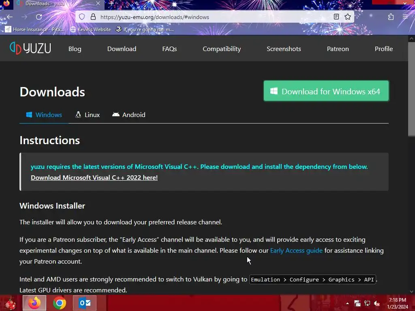This screenshot has width=415, height=311.
Task: Click the address bar URL field
Action: point(215,17)
